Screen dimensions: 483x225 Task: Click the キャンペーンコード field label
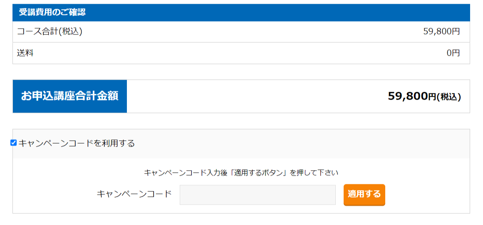[134, 194]
